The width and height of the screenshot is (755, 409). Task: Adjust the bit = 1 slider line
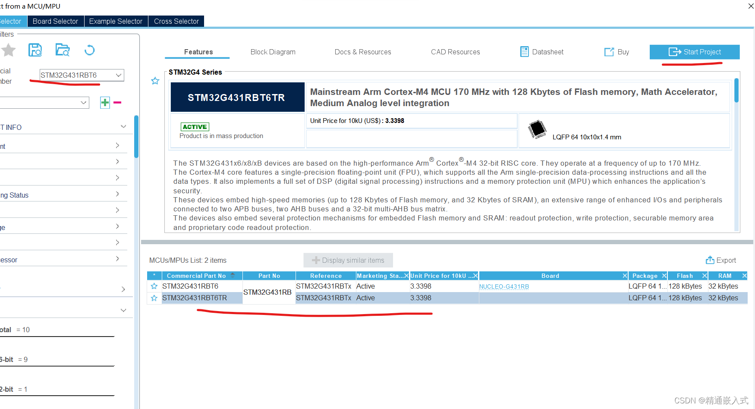tap(57, 396)
